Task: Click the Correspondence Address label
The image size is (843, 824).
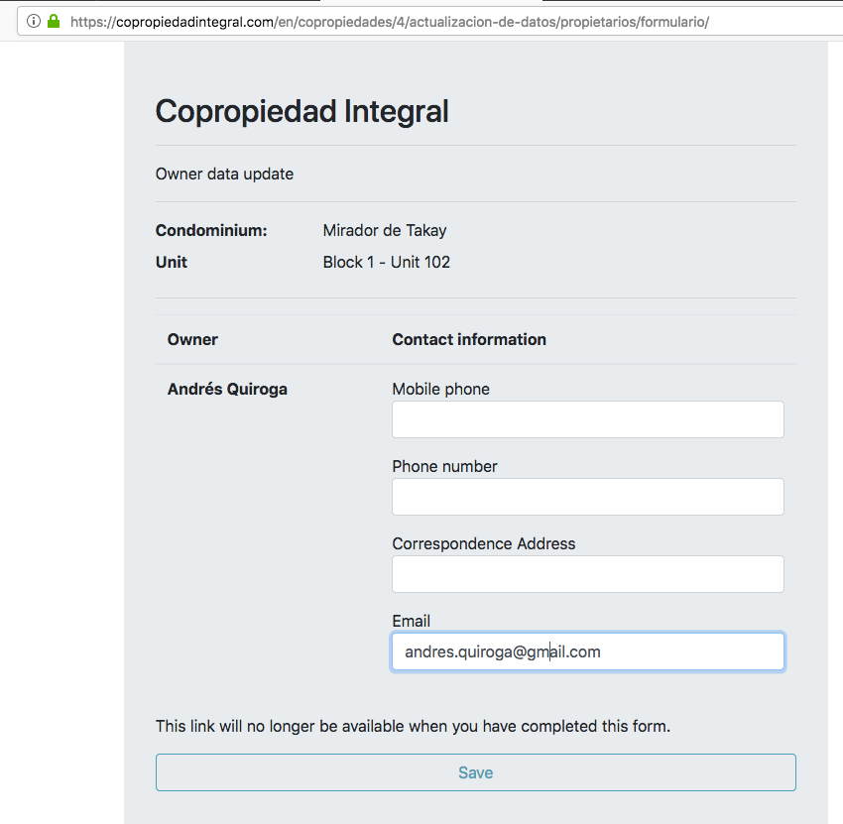Action: pos(484,544)
